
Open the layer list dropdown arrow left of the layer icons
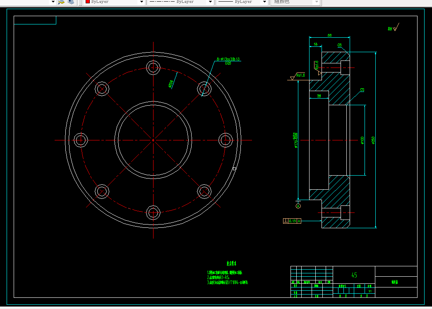pos(53,2)
